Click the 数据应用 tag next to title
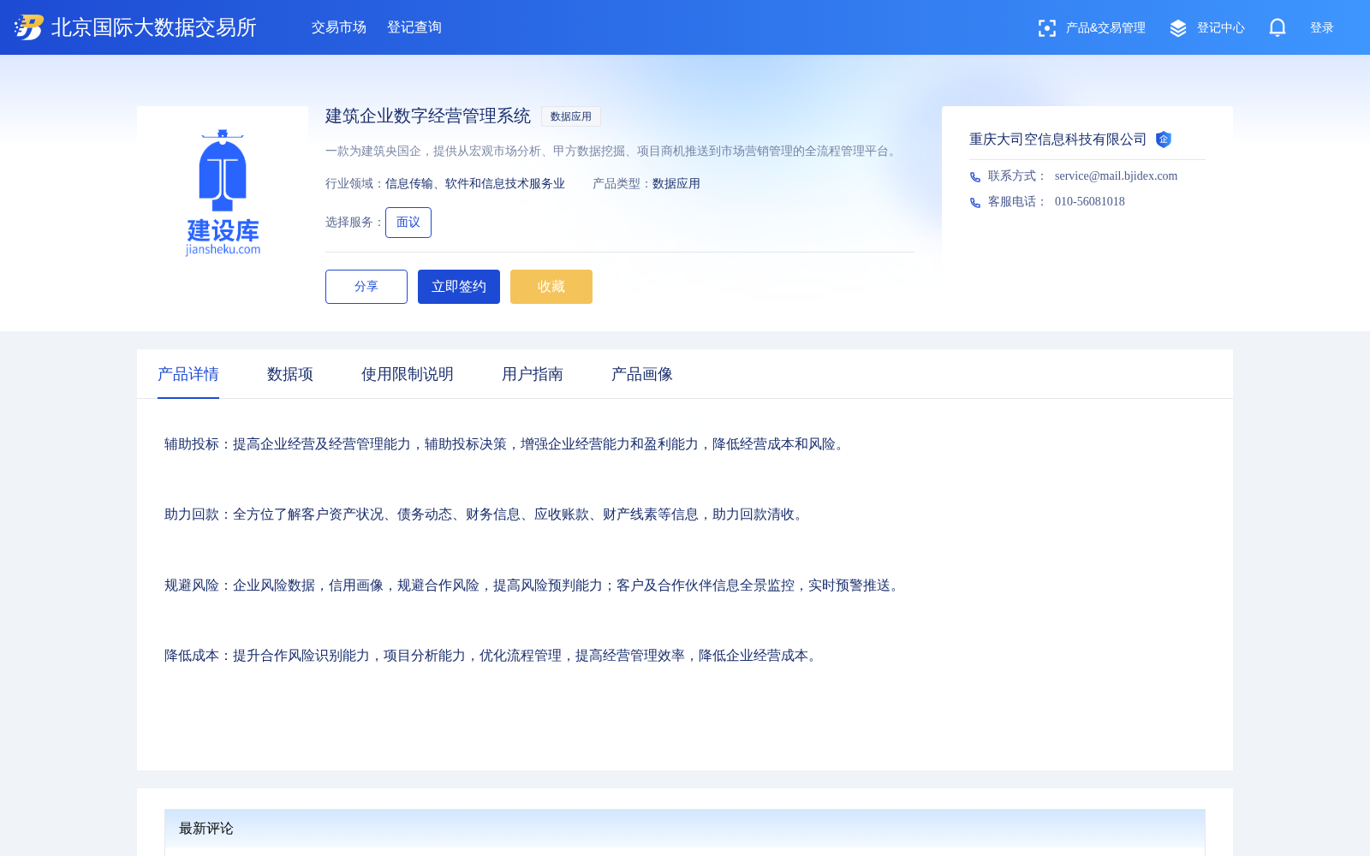1370x856 pixels. click(x=571, y=116)
